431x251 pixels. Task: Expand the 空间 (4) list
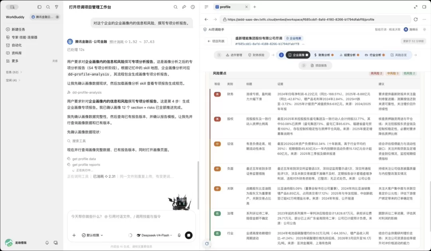[13, 80]
